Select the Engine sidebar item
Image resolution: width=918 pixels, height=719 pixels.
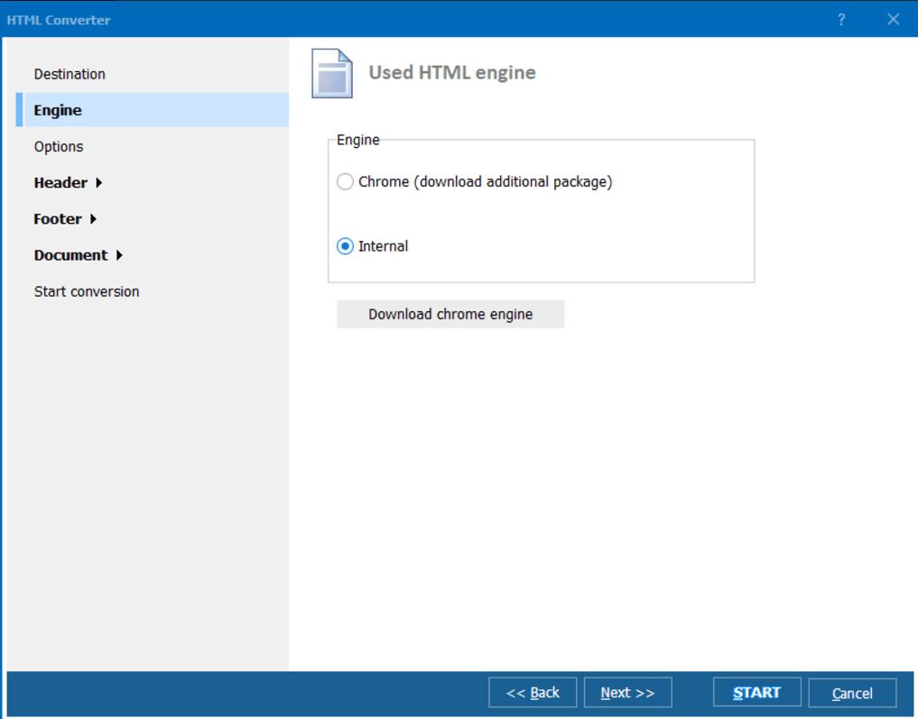(x=58, y=110)
